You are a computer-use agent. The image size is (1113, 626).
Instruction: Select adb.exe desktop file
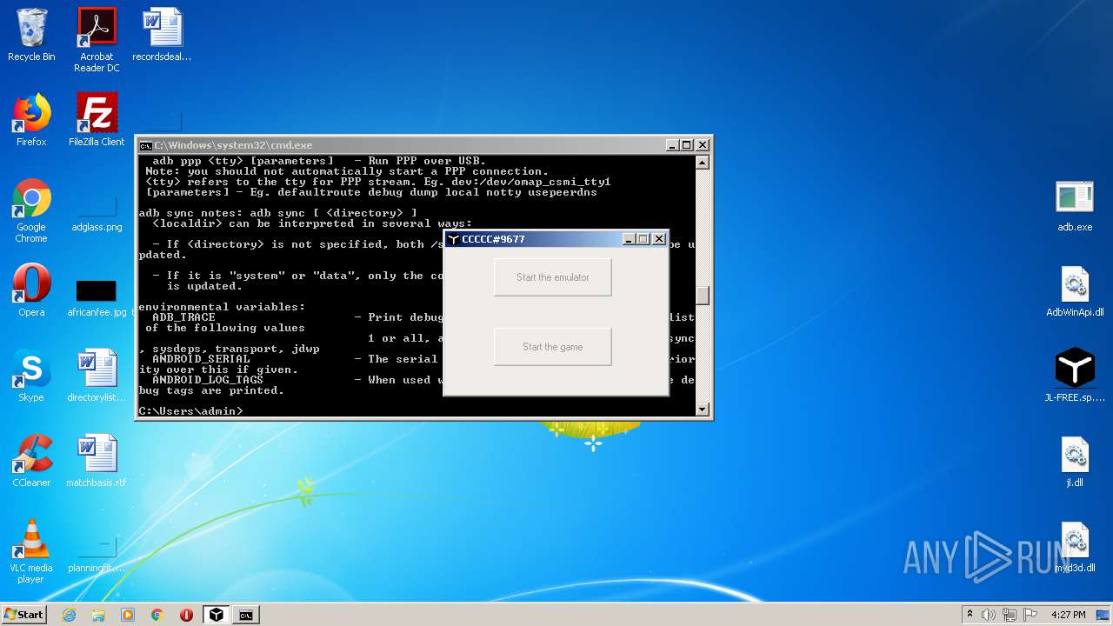click(x=1075, y=205)
